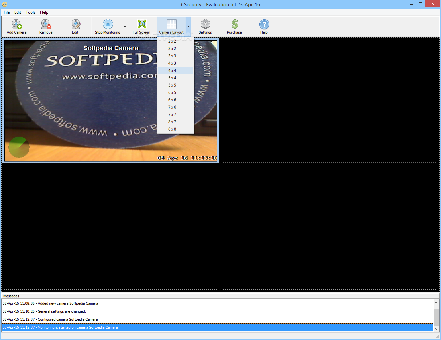Choose the 2 x 2 layout
This screenshot has width=441, height=340.
tap(175, 41)
